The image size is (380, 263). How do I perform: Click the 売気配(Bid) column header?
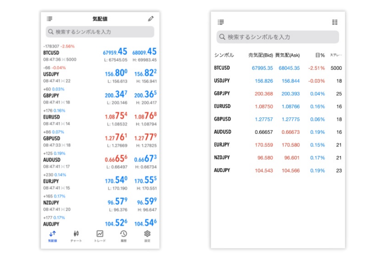click(x=261, y=55)
